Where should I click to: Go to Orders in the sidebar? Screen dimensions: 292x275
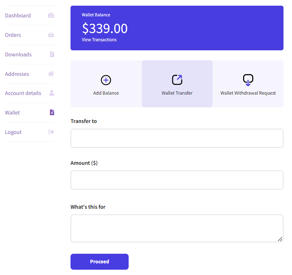click(x=13, y=35)
